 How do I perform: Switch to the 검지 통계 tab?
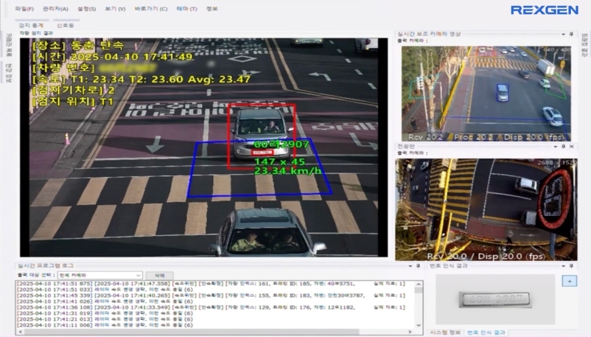point(31,25)
